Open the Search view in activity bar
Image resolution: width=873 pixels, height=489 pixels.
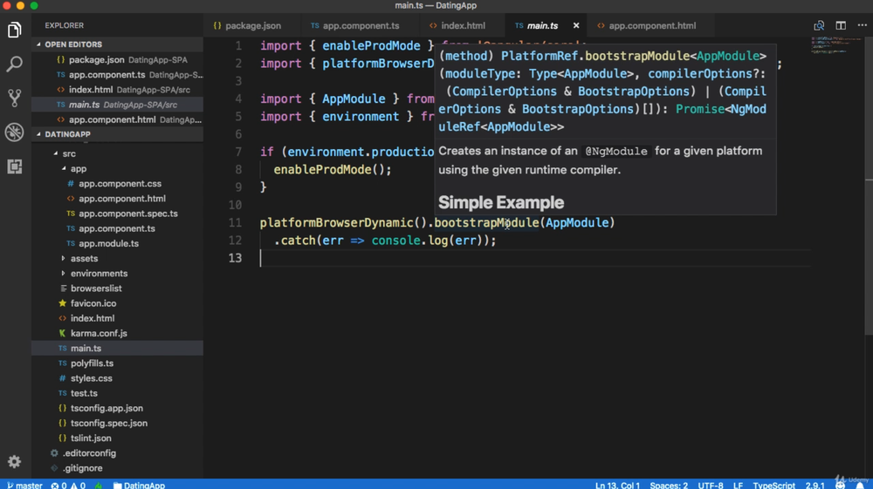click(x=14, y=65)
